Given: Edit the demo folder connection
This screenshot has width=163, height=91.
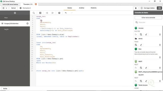Looking at the screenshot, I should [141, 45].
